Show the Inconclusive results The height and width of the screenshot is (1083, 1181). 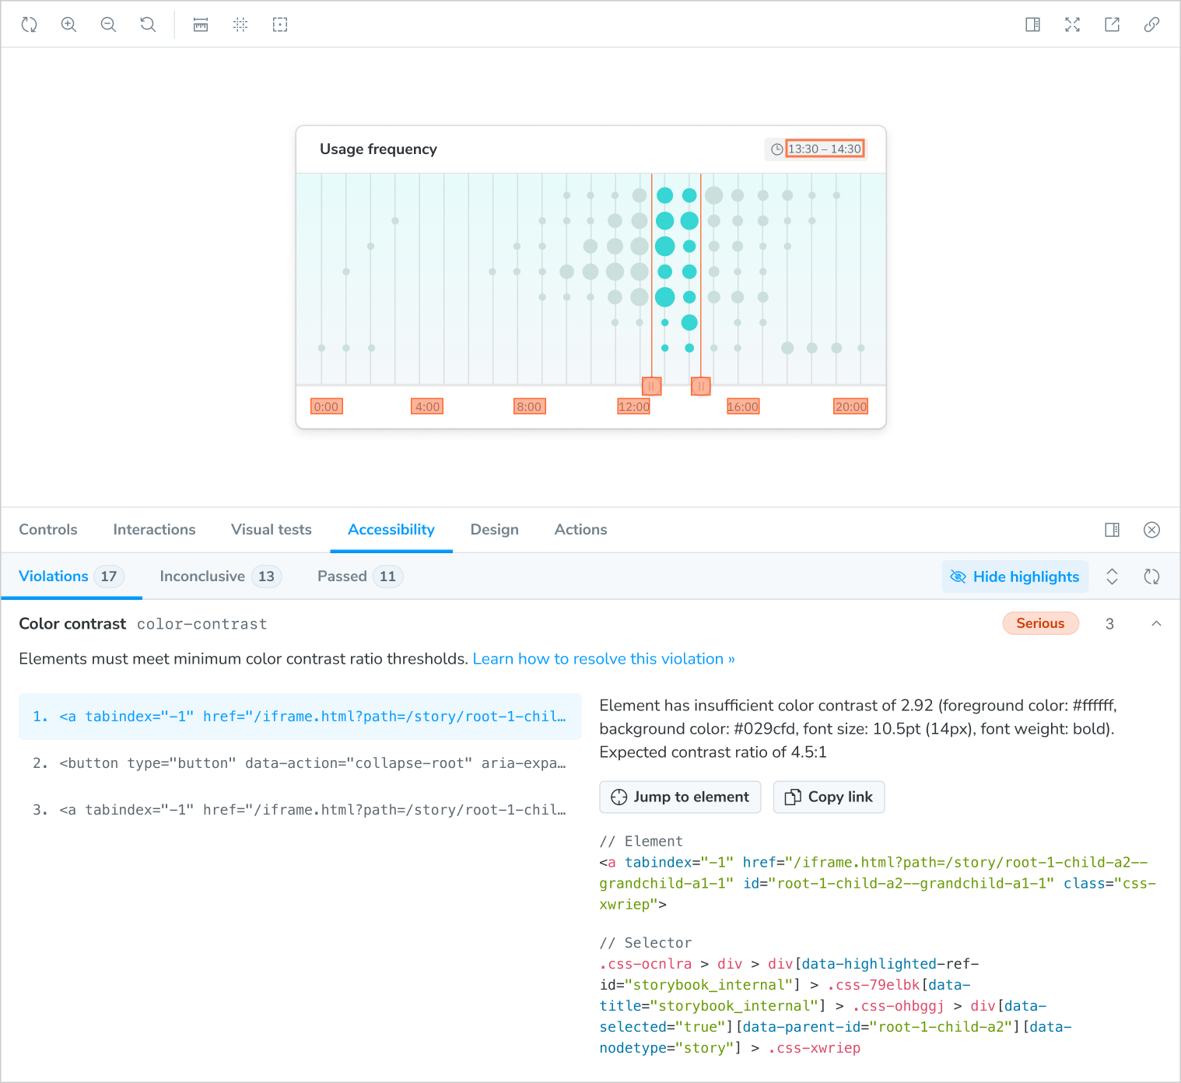point(220,576)
